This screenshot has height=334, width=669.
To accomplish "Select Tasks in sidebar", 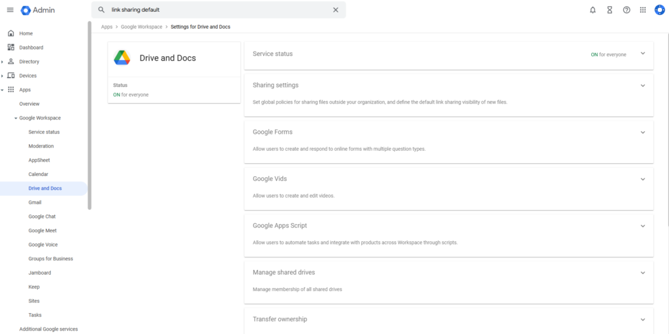I will click(x=35, y=315).
